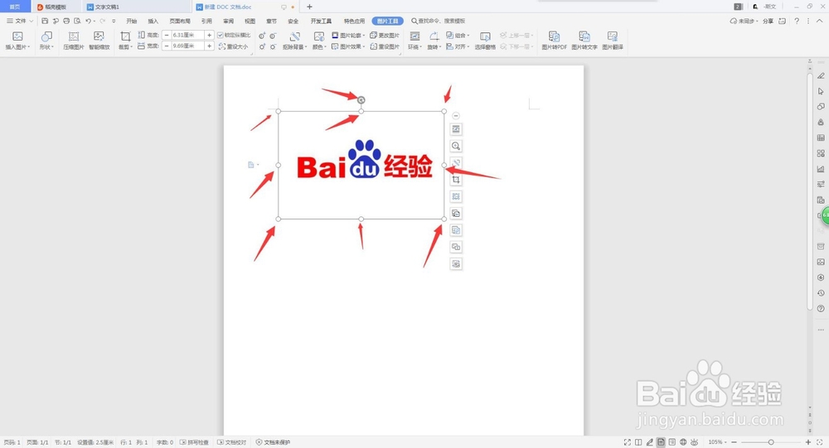The height and width of the screenshot is (448, 829).
Task: Click the Home (首页) tab
Action: coord(15,7)
